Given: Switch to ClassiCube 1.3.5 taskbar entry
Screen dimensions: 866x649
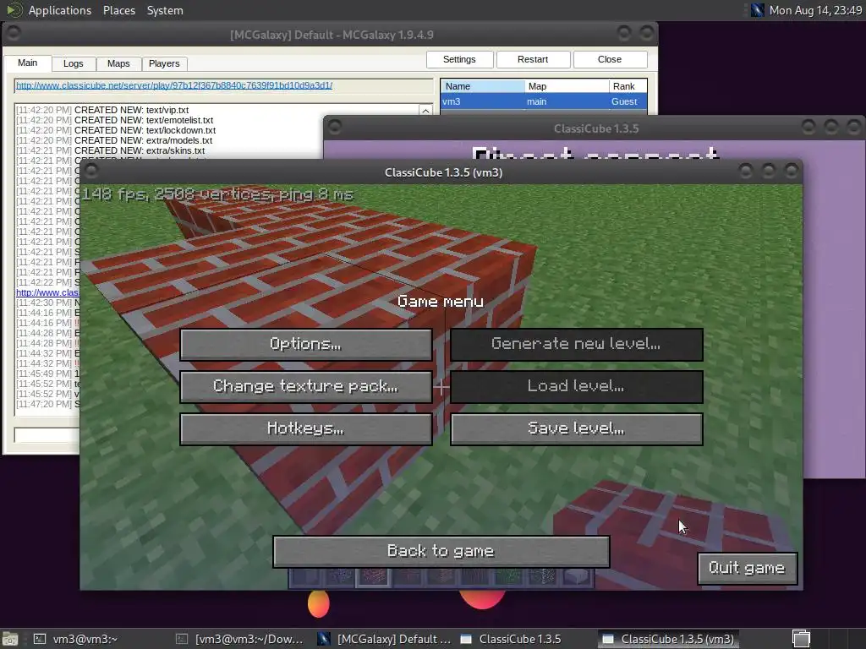Looking at the screenshot, I should pos(511,639).
